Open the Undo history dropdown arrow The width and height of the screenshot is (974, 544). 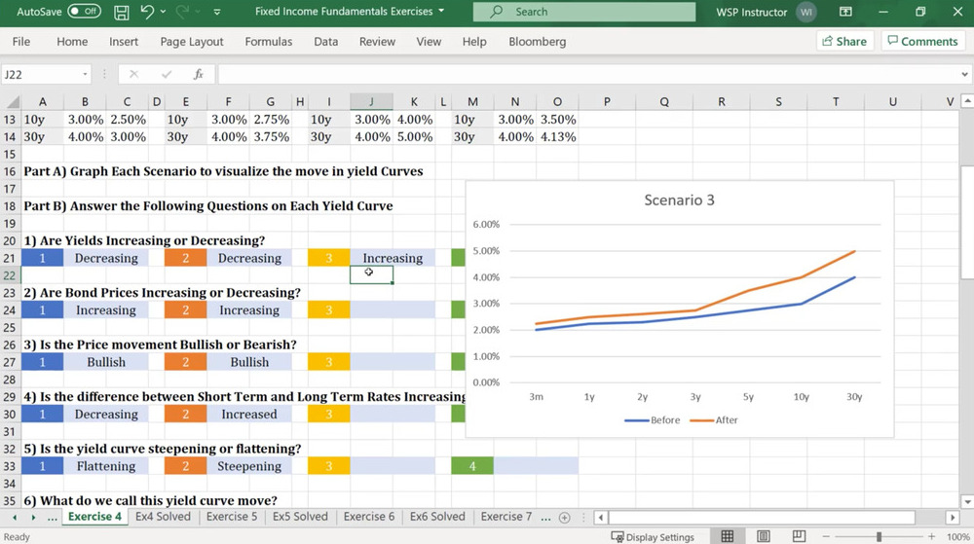[x=164, y=11]
